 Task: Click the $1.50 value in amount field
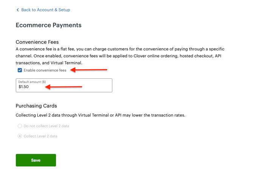tap(24, 87)
